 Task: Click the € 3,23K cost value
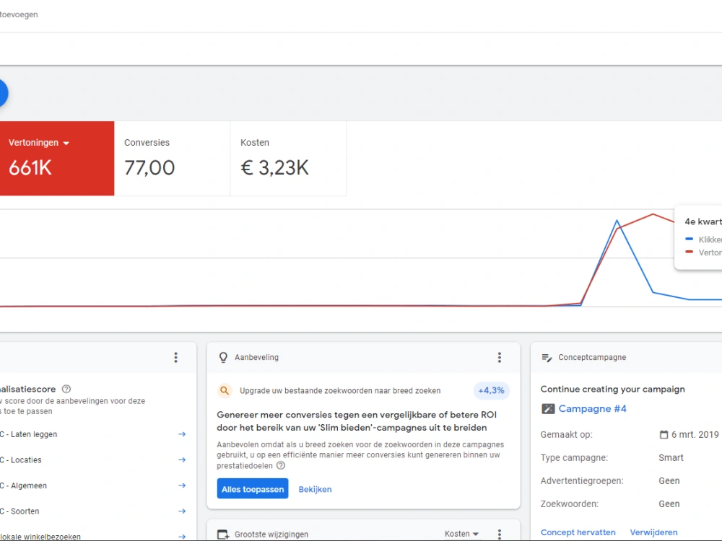click(x=274, y=168)
